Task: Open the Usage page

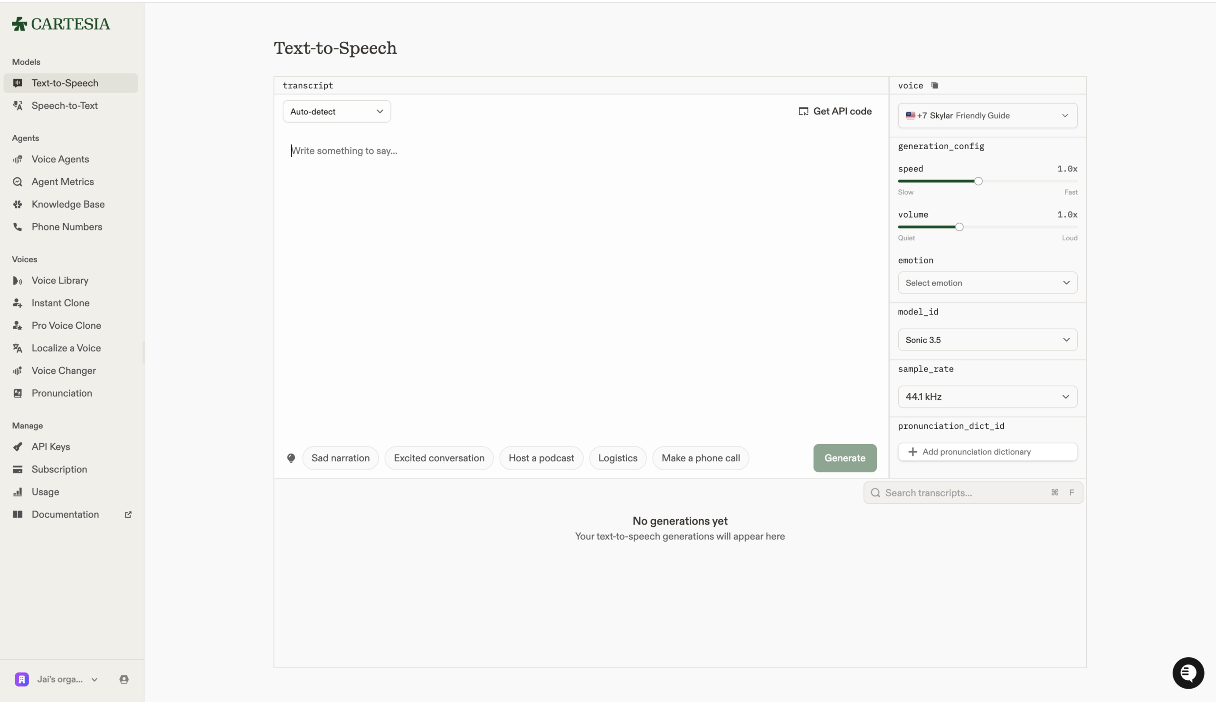Action: click(71, 492)
